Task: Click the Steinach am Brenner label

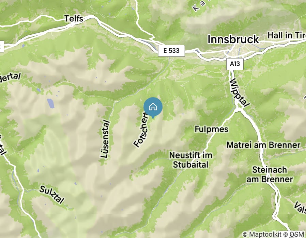Action: [270, 174]
